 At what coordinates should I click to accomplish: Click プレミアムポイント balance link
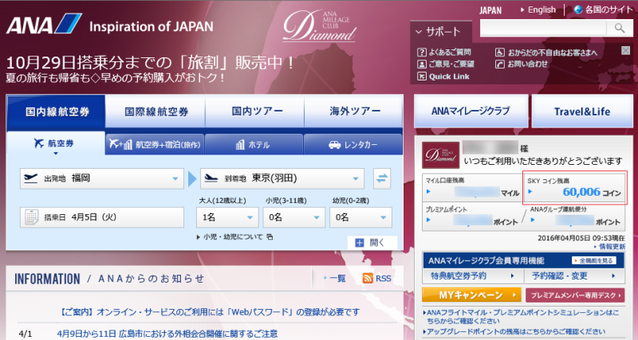point(471,217)
